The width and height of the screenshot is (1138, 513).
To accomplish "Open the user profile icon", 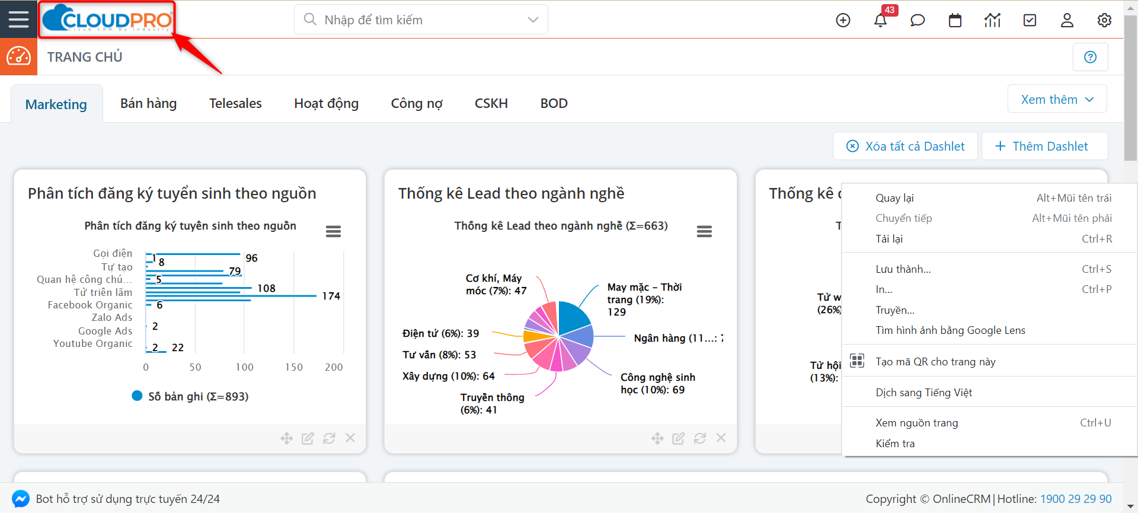I will [x=1067, y=20].
